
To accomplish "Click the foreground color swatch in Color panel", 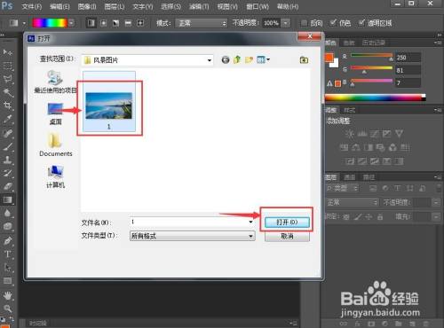I will (329, 57).
